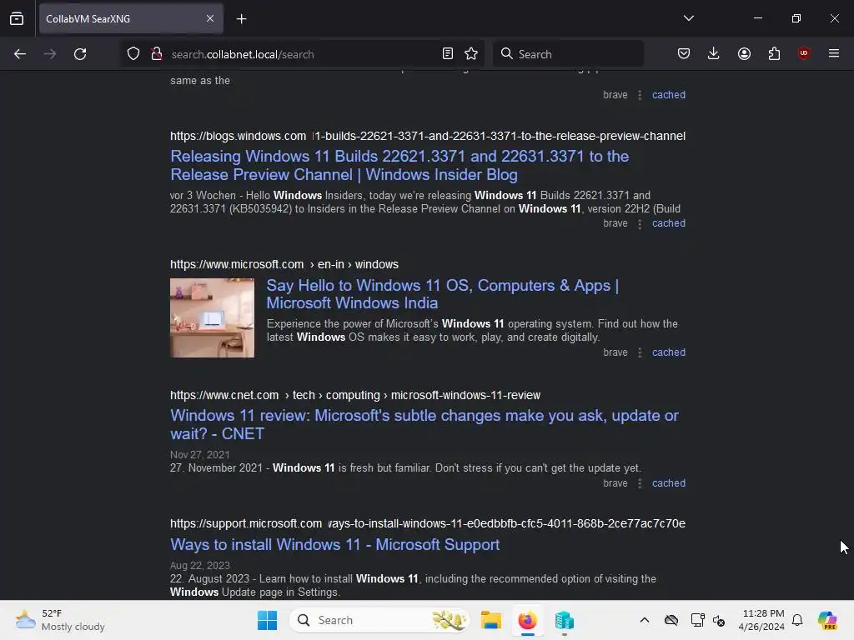Close the CollabVM SearXNG tab

pyautogui.click(x=210, y=18)
